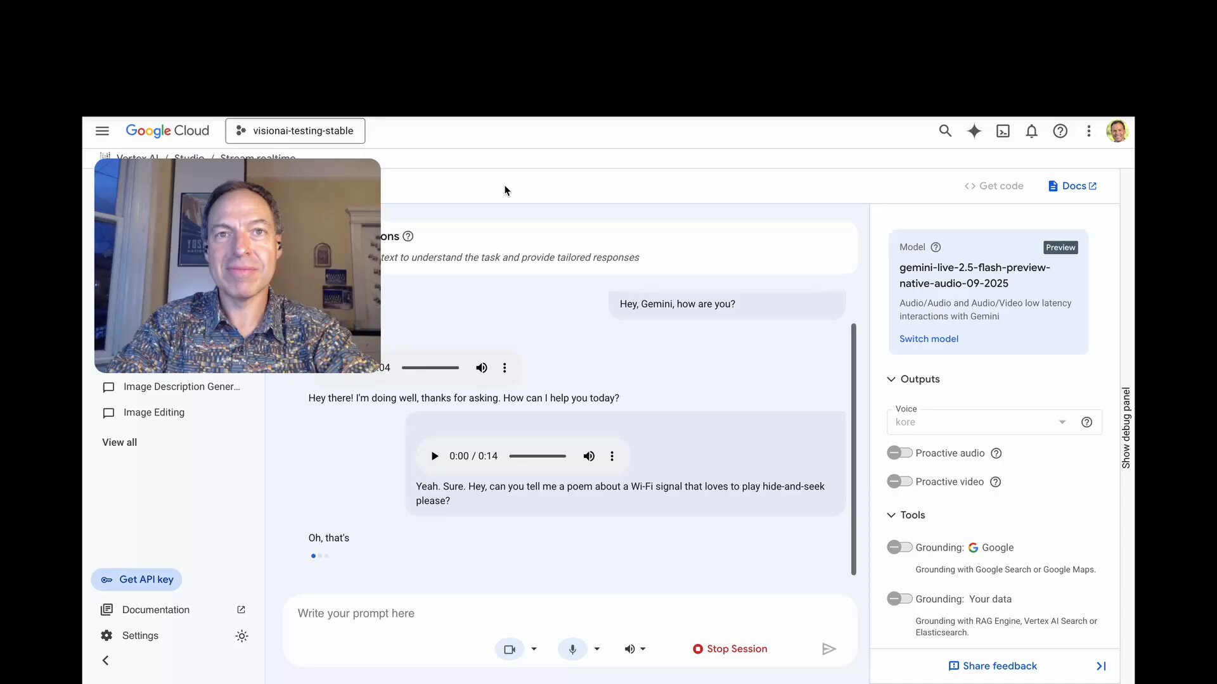This screenshot has width=1217, height=684.
Task: Enable Grounding: Google toggle
Action: pos(899,547)
